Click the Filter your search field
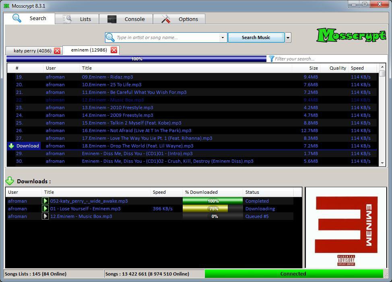Screen dimensions: 392x282 [x=330, y=59]
